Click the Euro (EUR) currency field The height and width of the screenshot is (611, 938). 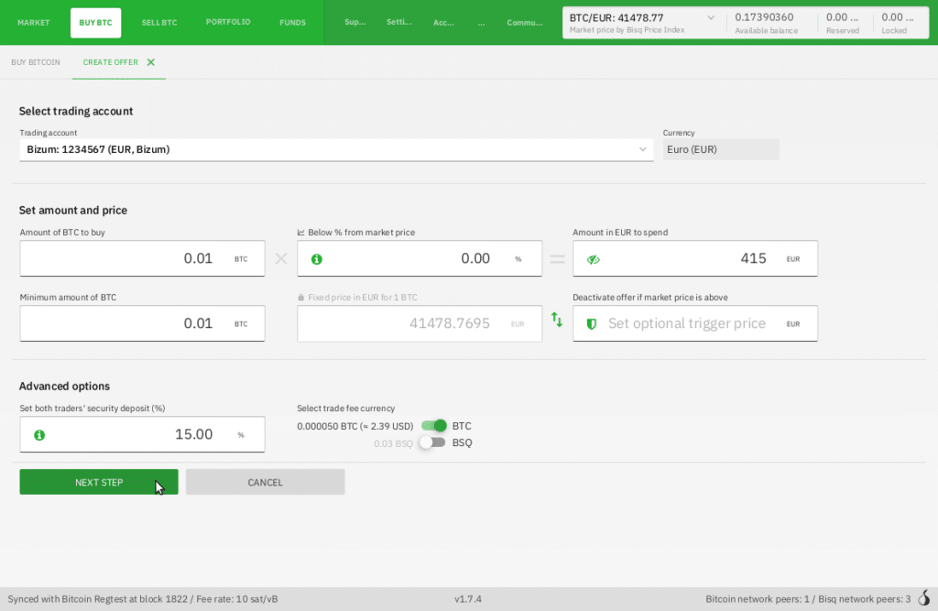[x=721, y=149]
